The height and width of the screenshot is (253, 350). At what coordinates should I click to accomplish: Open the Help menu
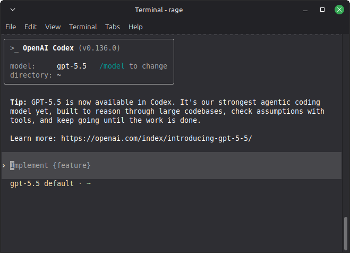[x=135, y=27]
